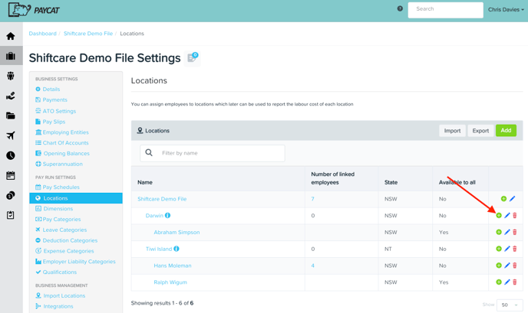Click the info icon next to Darwin
Image resolution: width=528 pixels, height=313 pixels.
click(x=167, y=215)
